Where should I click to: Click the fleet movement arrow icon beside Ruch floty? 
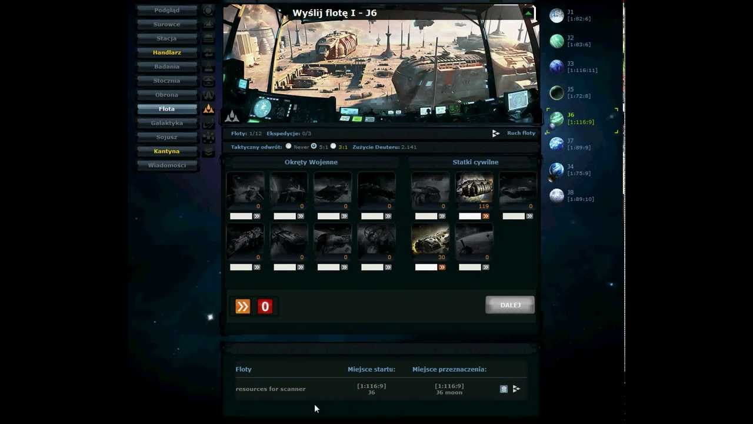coord(496,134)
